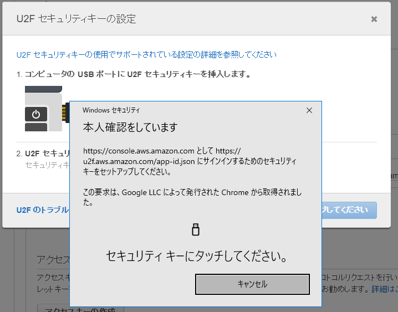Viewport: 398px width, 312px height.
Task: Click the 詳細は link in background page
Action: coord(385,289)
